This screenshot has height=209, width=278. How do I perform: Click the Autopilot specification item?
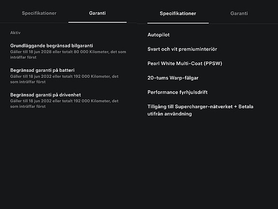click(159, 35)
